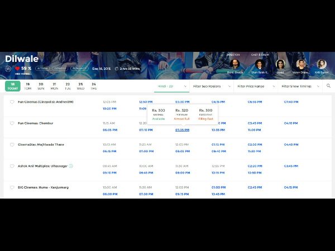The width and height of the screenshot is (335, 251).
Task: Select the 18 TODAY date tab
Action: [x=13, y=86]
